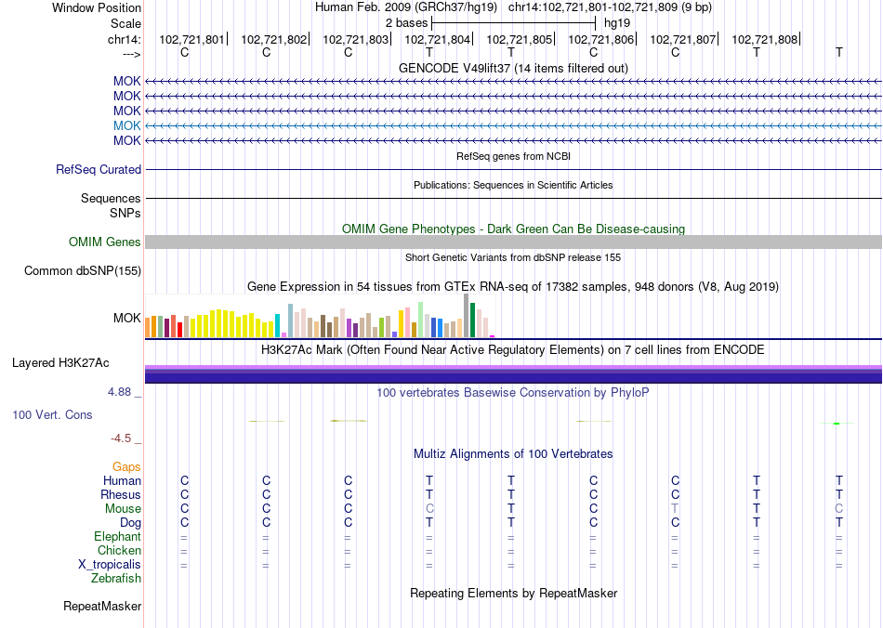
Task: Click the tall gray bar in GTEx chart
Action: click(x=467, y=316)
